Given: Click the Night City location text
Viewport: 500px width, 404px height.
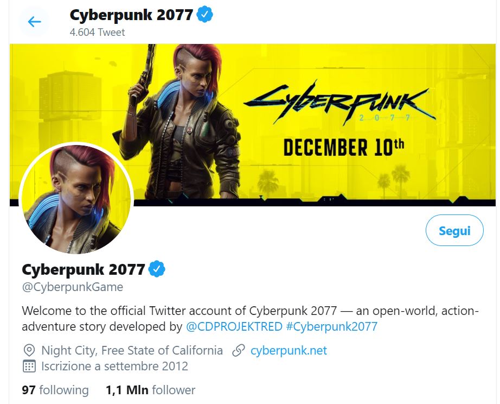Looking at the screenshot, I should (132, 350).
